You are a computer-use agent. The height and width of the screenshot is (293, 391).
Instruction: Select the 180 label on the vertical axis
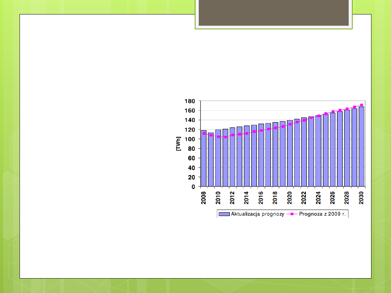click(x=190, y=101)
